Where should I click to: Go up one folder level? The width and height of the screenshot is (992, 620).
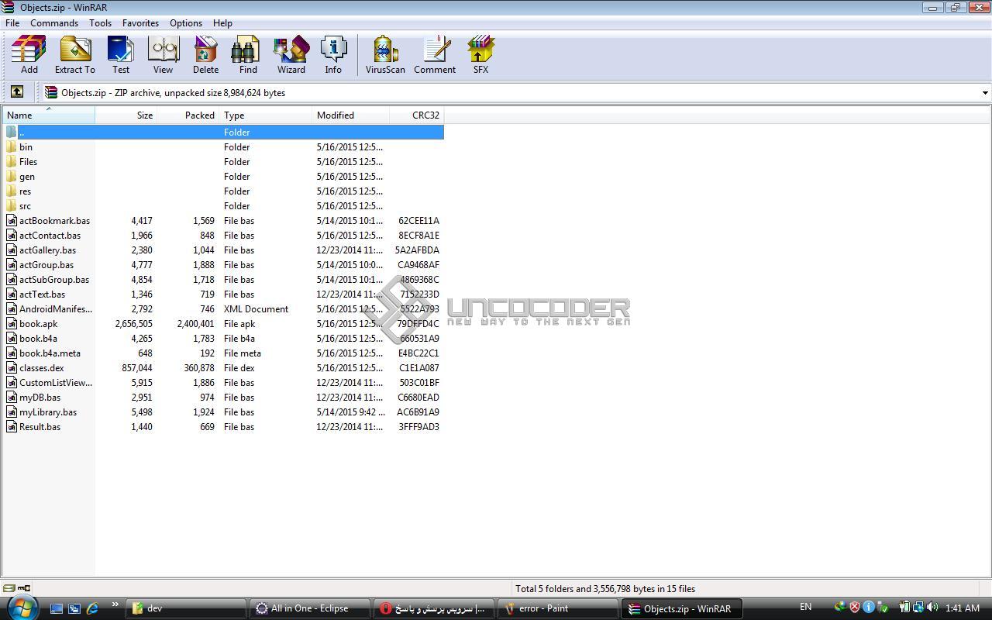tap(16, 92)
